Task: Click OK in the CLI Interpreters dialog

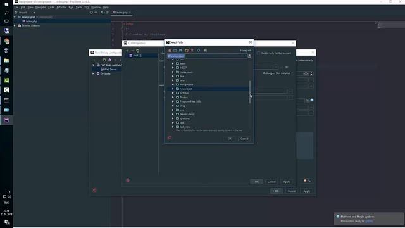Action: [256, 182]
